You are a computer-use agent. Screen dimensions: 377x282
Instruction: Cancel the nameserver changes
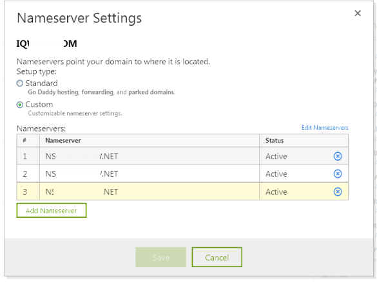pyautogui.click(x=217, y=258)
